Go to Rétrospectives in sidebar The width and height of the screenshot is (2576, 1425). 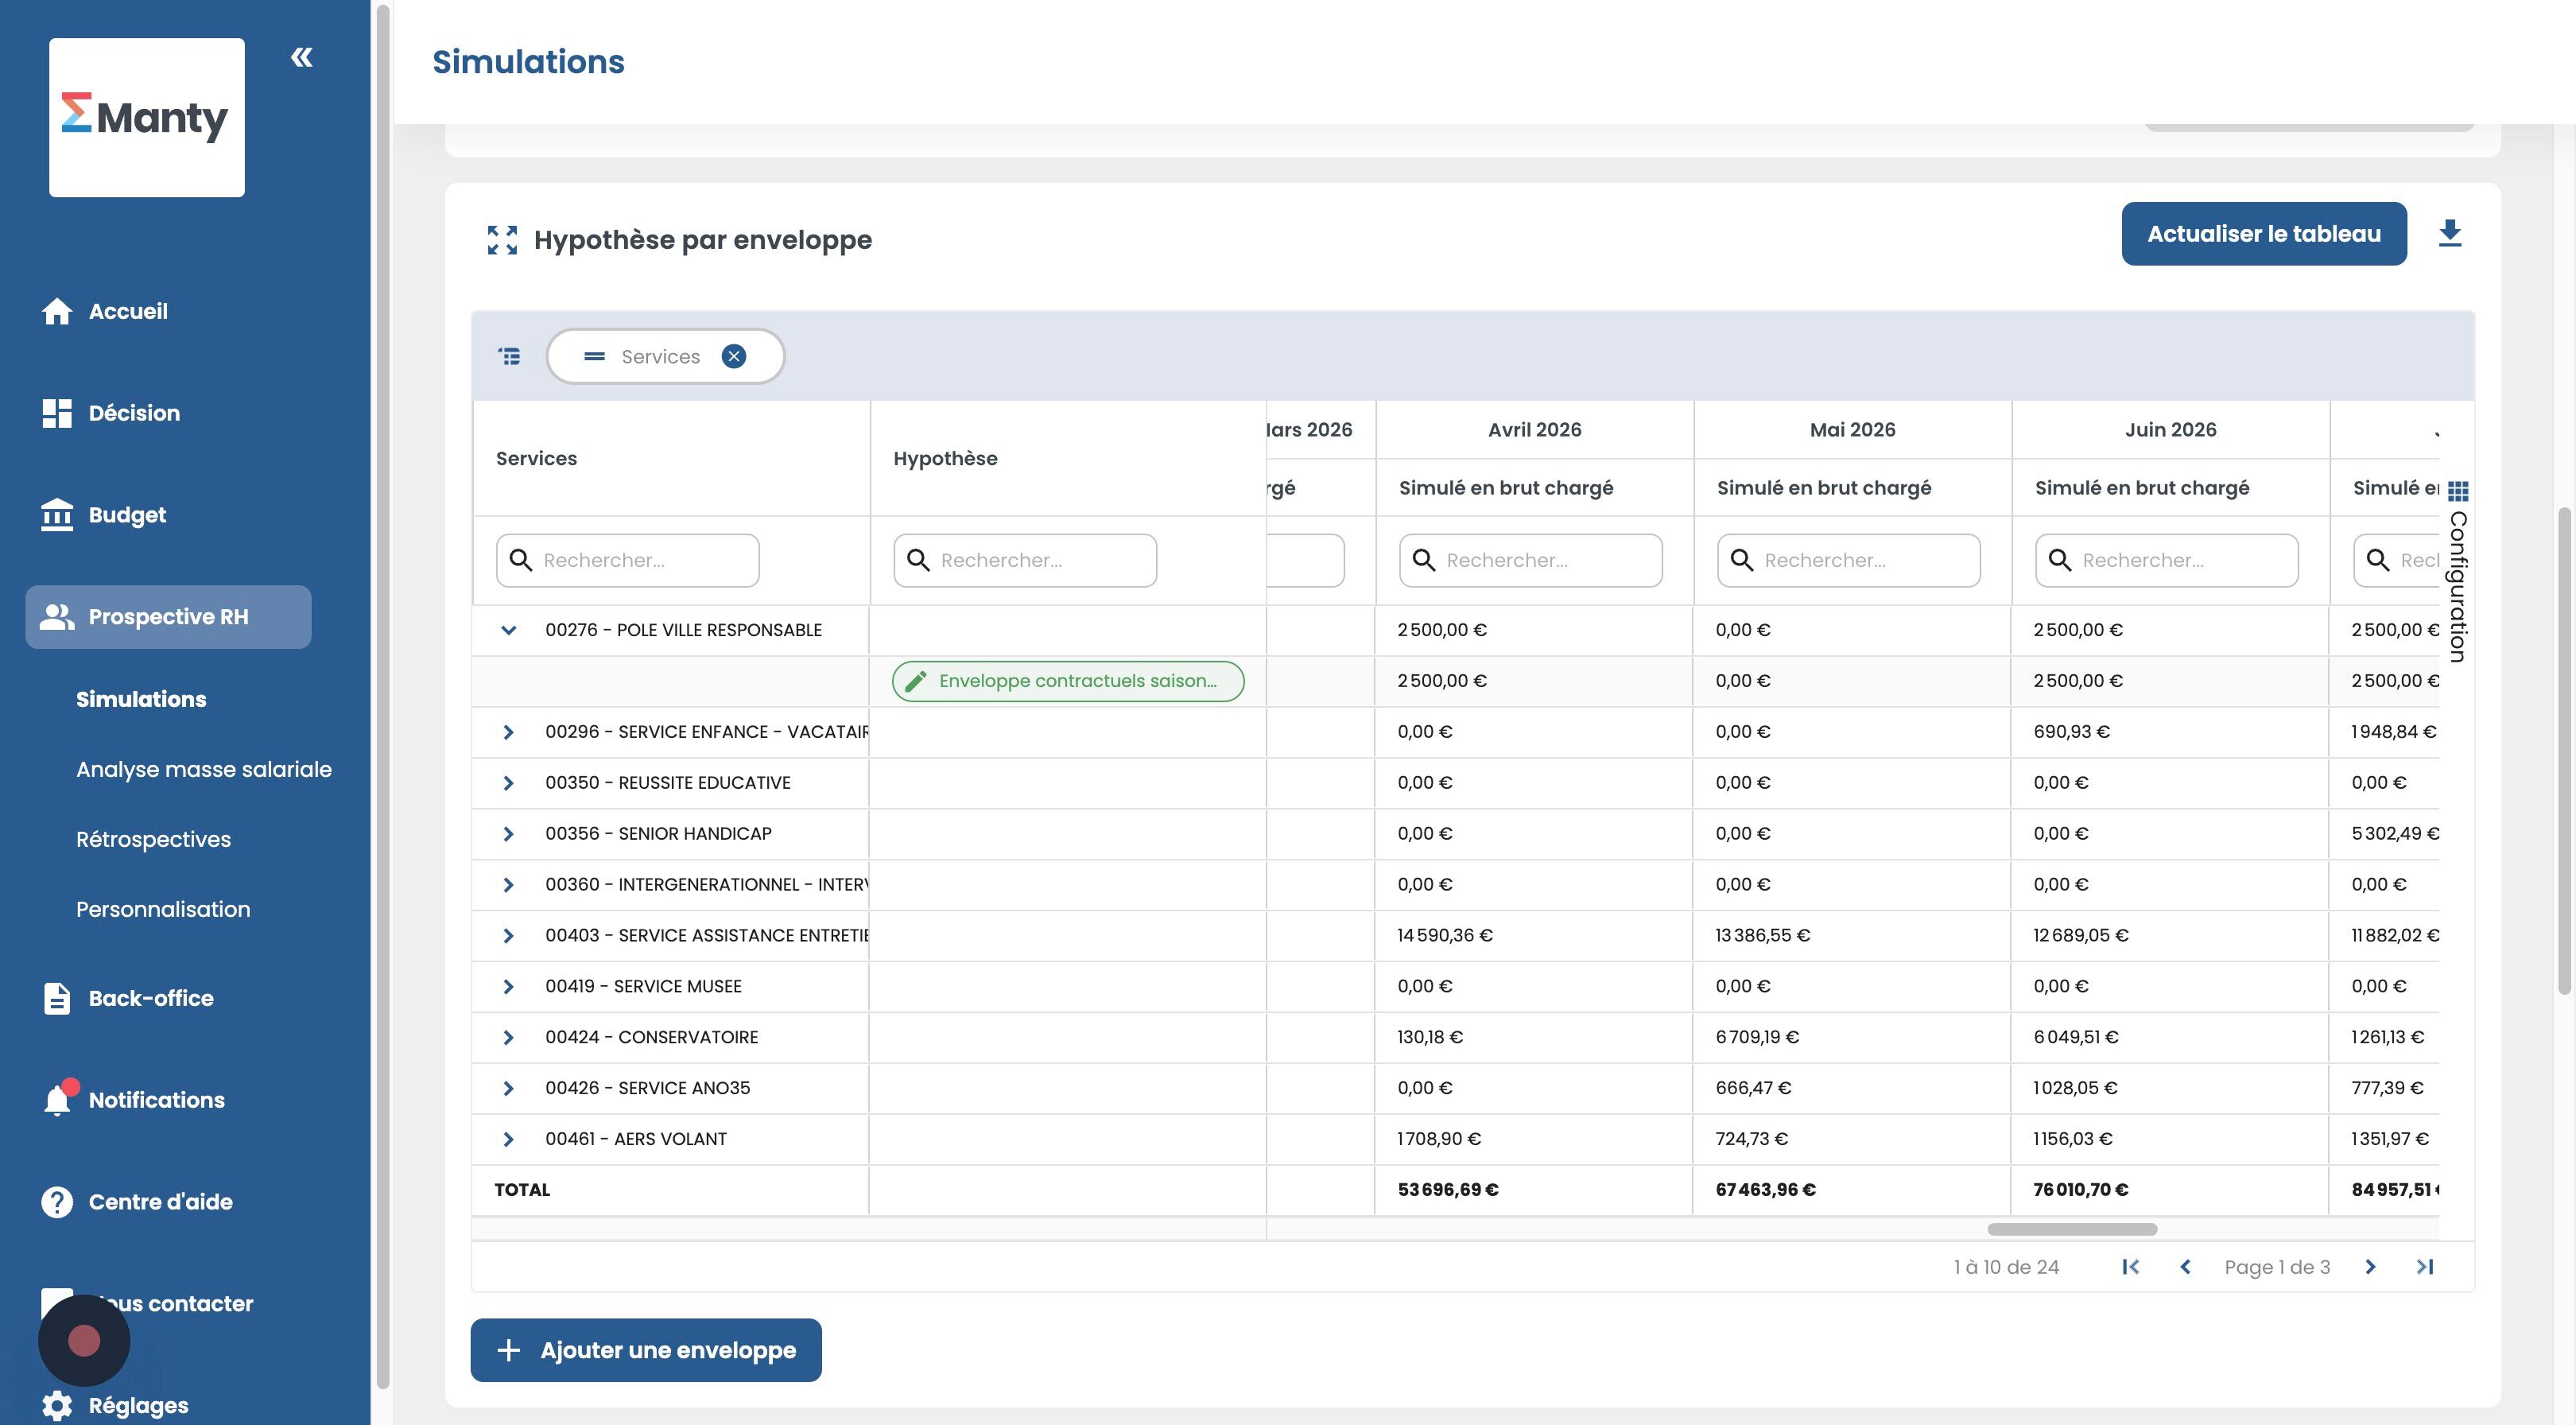click(153, 839)
